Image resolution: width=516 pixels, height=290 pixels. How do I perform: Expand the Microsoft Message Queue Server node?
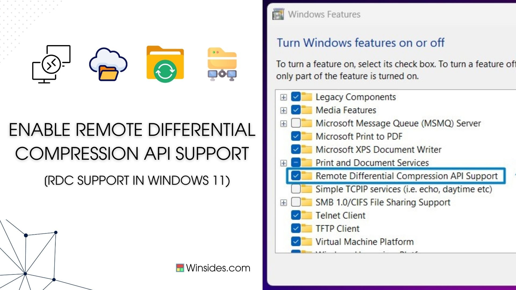pyautogui.click(x=284, y=123)
